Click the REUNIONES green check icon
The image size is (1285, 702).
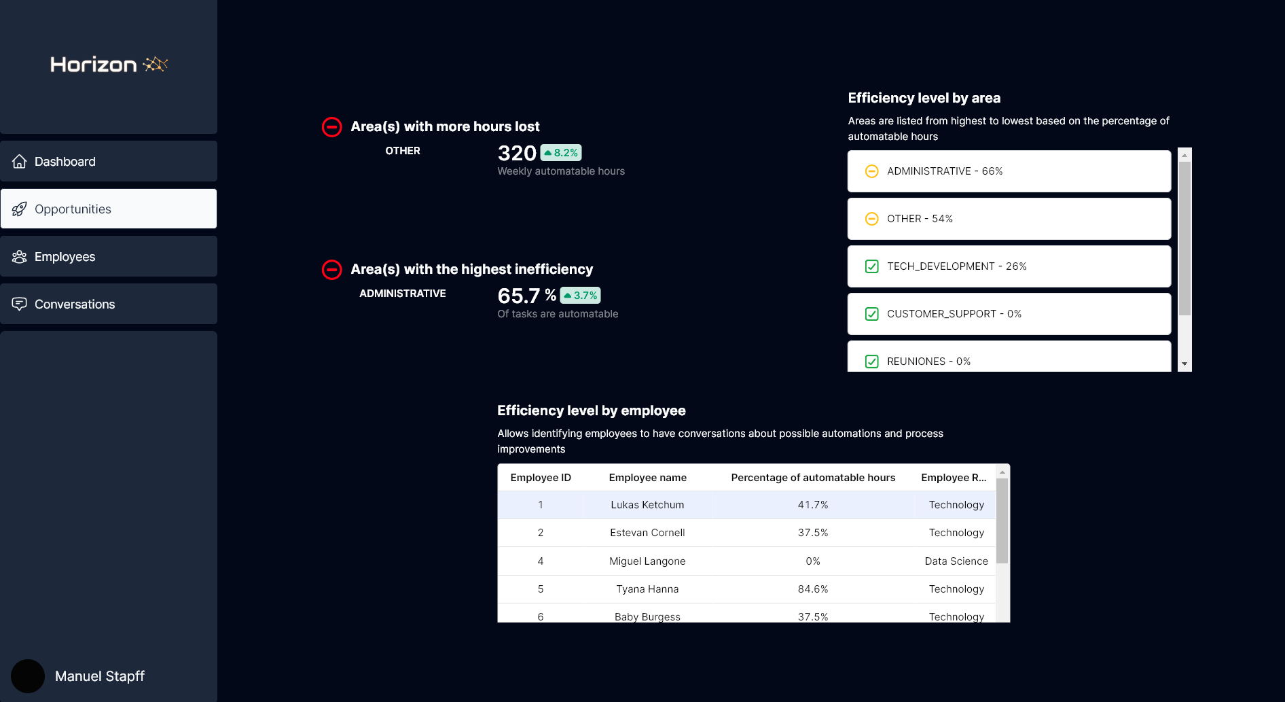872,362
